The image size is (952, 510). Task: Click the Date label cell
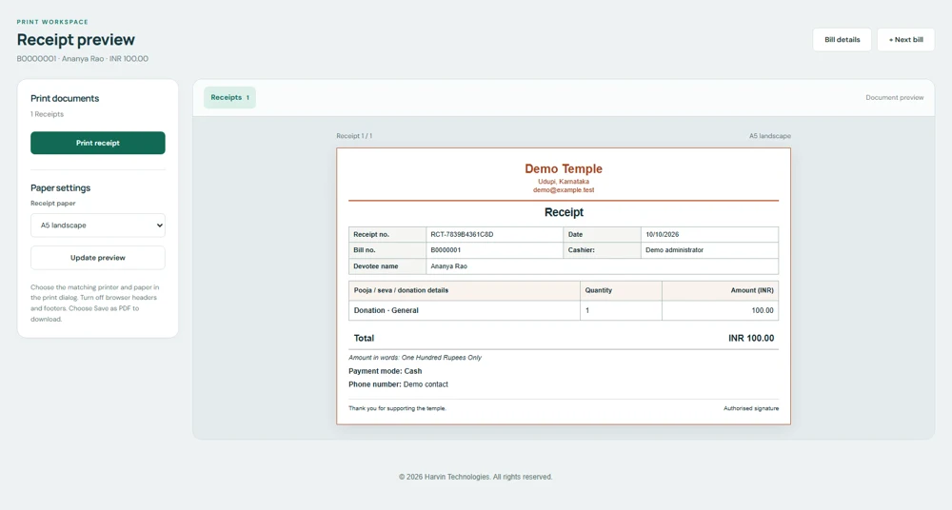click(x=603, y=234)
